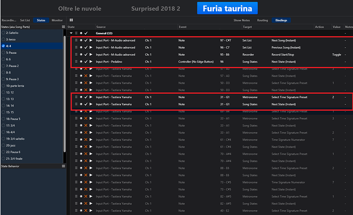Open the State Behavior panel menu
Image resolution: width=353 pixels, height=215 pixels.
point(63,166)
